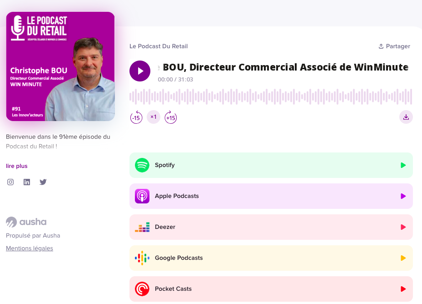Open the Mentions légales page

(29, 248)
